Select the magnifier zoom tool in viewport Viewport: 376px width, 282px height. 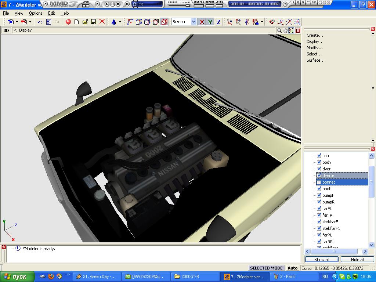(279, 30)
